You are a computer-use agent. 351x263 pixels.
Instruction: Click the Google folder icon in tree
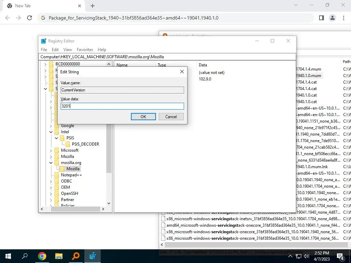click(x=57, y=126)
